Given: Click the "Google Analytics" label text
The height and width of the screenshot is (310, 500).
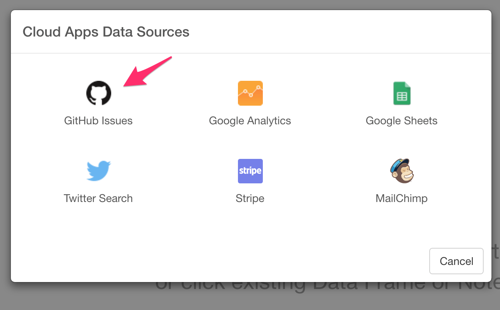Looking at the screenshot, I should (250, 121).
